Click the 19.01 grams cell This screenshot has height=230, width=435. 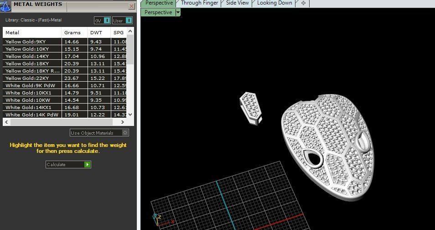click(x=74, y=115)
